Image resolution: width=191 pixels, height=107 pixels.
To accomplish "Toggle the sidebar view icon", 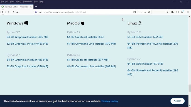I will (x=177, y=12).
